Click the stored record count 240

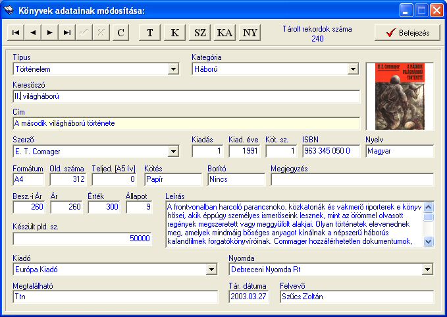click(317, 38)
